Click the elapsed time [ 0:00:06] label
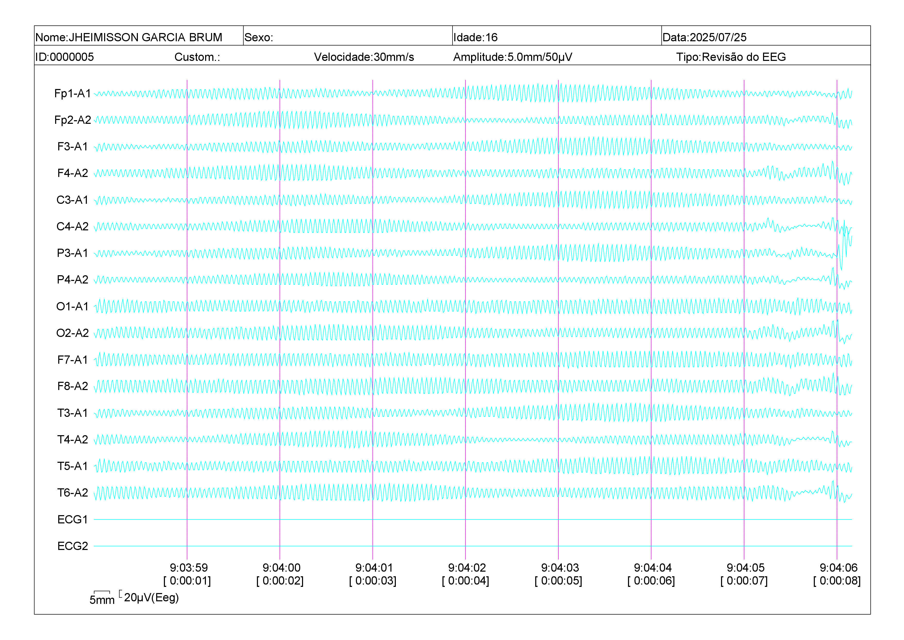 pos(651,581)
